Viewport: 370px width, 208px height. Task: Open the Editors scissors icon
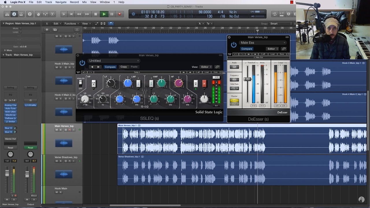click(52, 14)
